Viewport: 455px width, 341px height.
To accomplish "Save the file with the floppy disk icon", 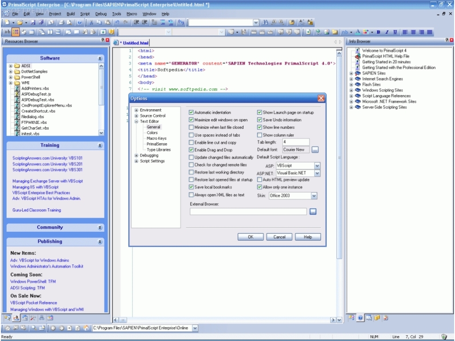I will click(x=33, y=22).
